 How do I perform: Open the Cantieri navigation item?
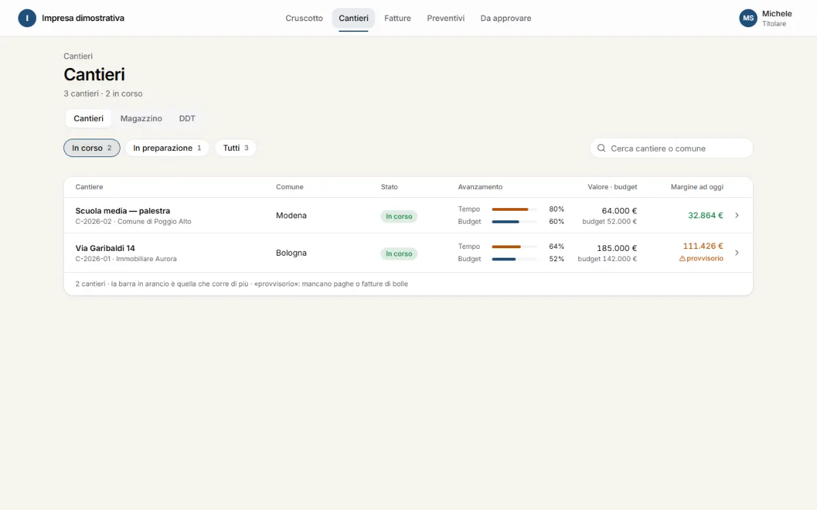click(353, 18)
